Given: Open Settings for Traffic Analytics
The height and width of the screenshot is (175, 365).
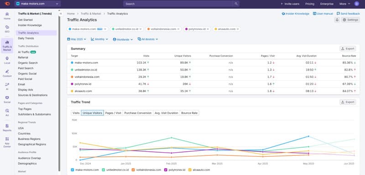Looking at the screenshot, I should 350,20.
